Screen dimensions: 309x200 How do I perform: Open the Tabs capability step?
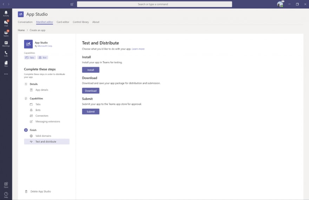pos(38,104)
